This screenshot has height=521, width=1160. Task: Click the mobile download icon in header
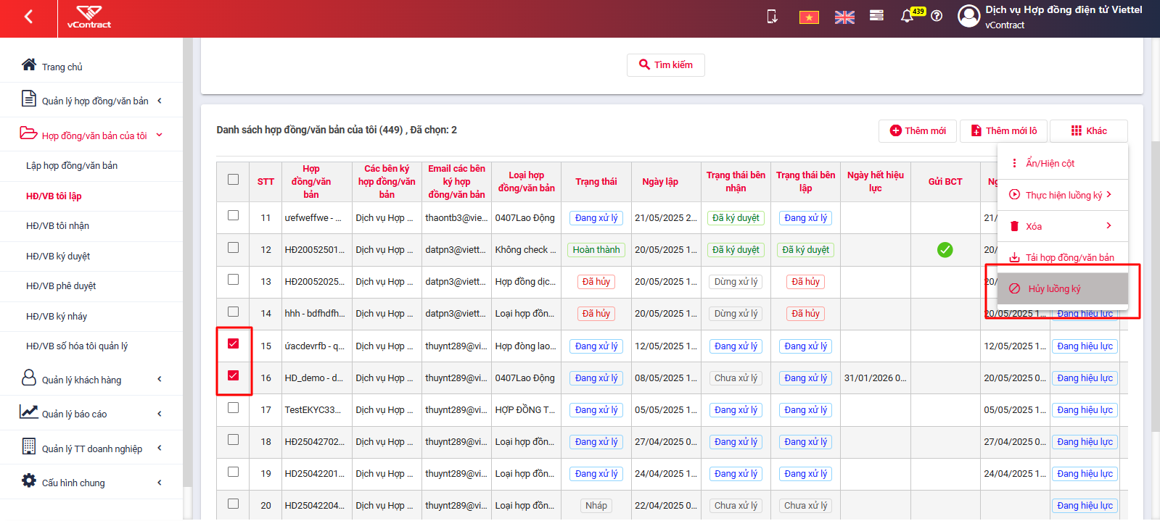[772, 16]
